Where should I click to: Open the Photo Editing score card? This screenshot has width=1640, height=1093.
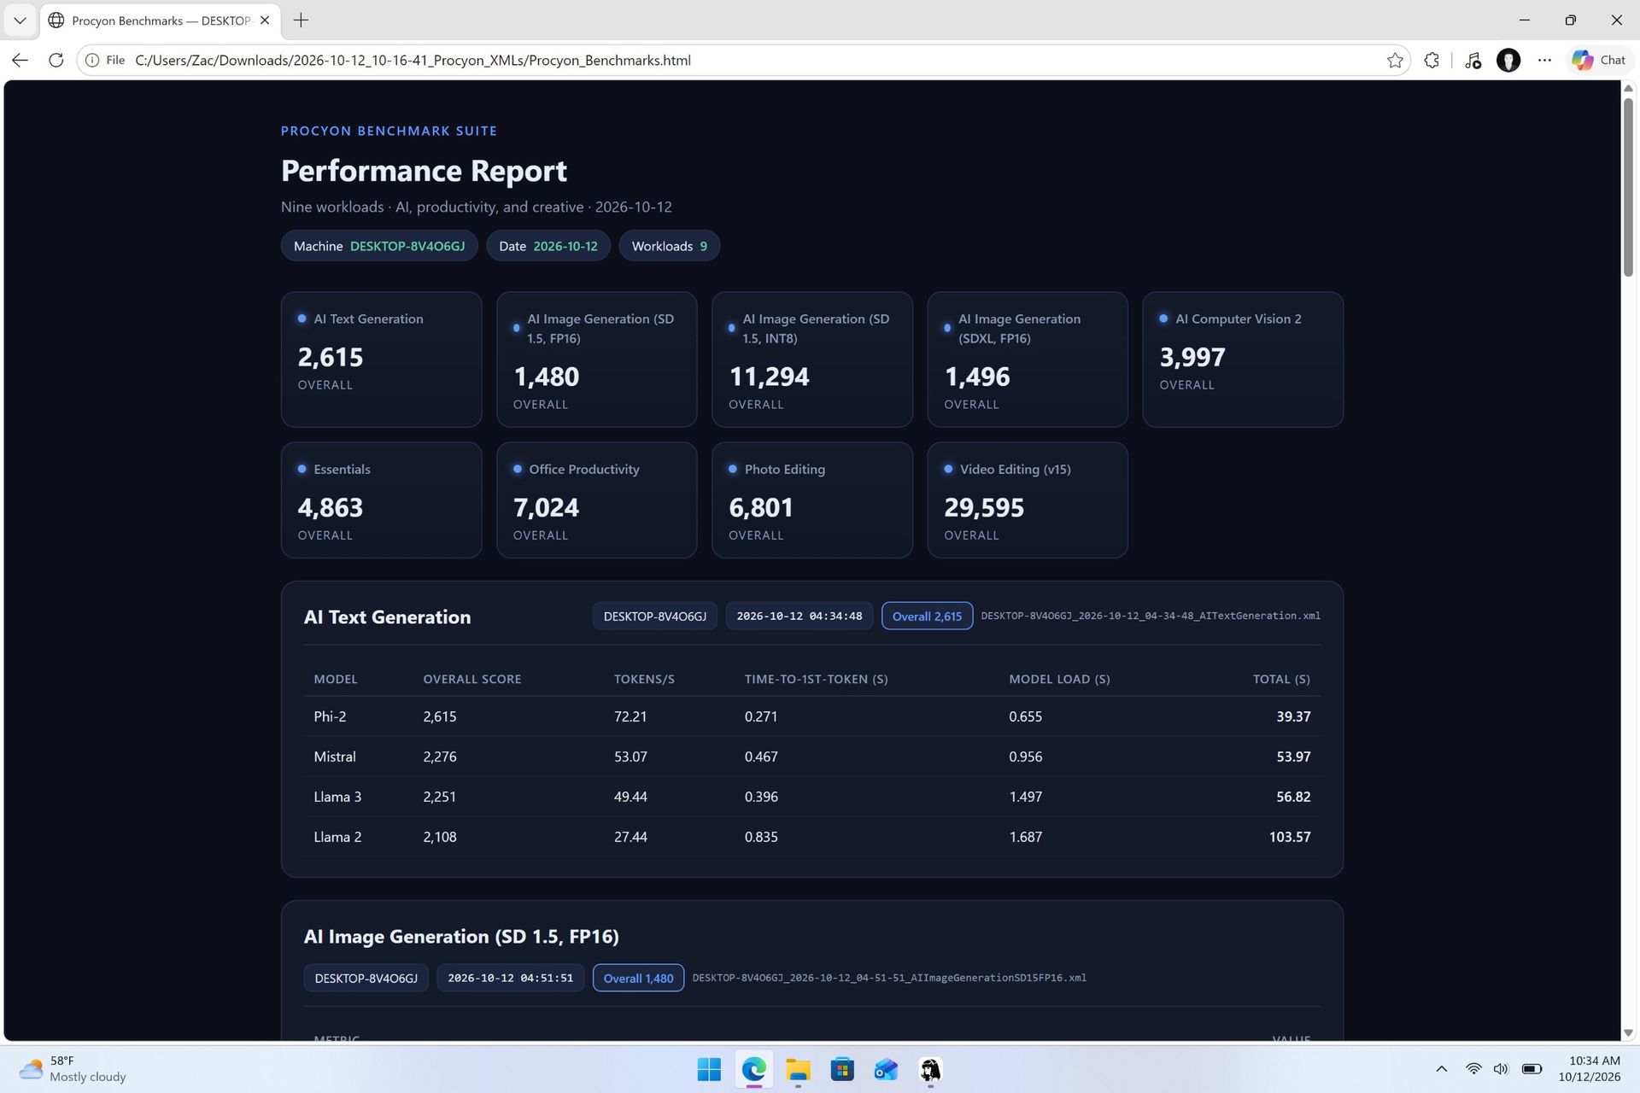812,500
